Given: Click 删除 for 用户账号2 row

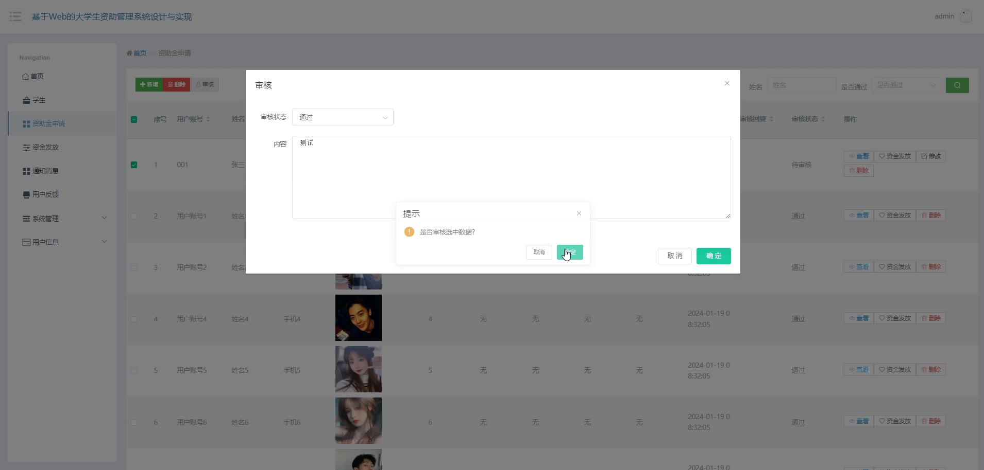Looking at the screenshot, I should (x=931, y=267).
